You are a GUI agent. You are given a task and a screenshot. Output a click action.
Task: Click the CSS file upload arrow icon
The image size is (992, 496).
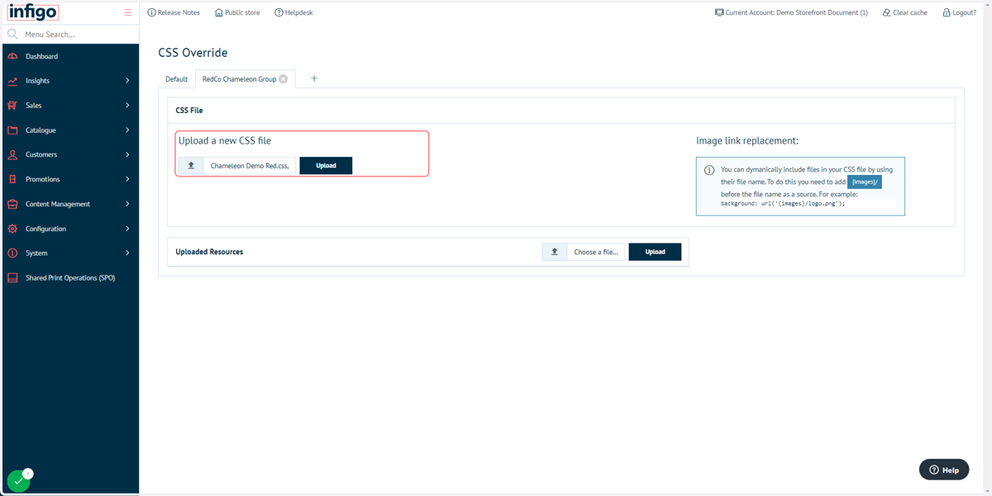point(191,166)
